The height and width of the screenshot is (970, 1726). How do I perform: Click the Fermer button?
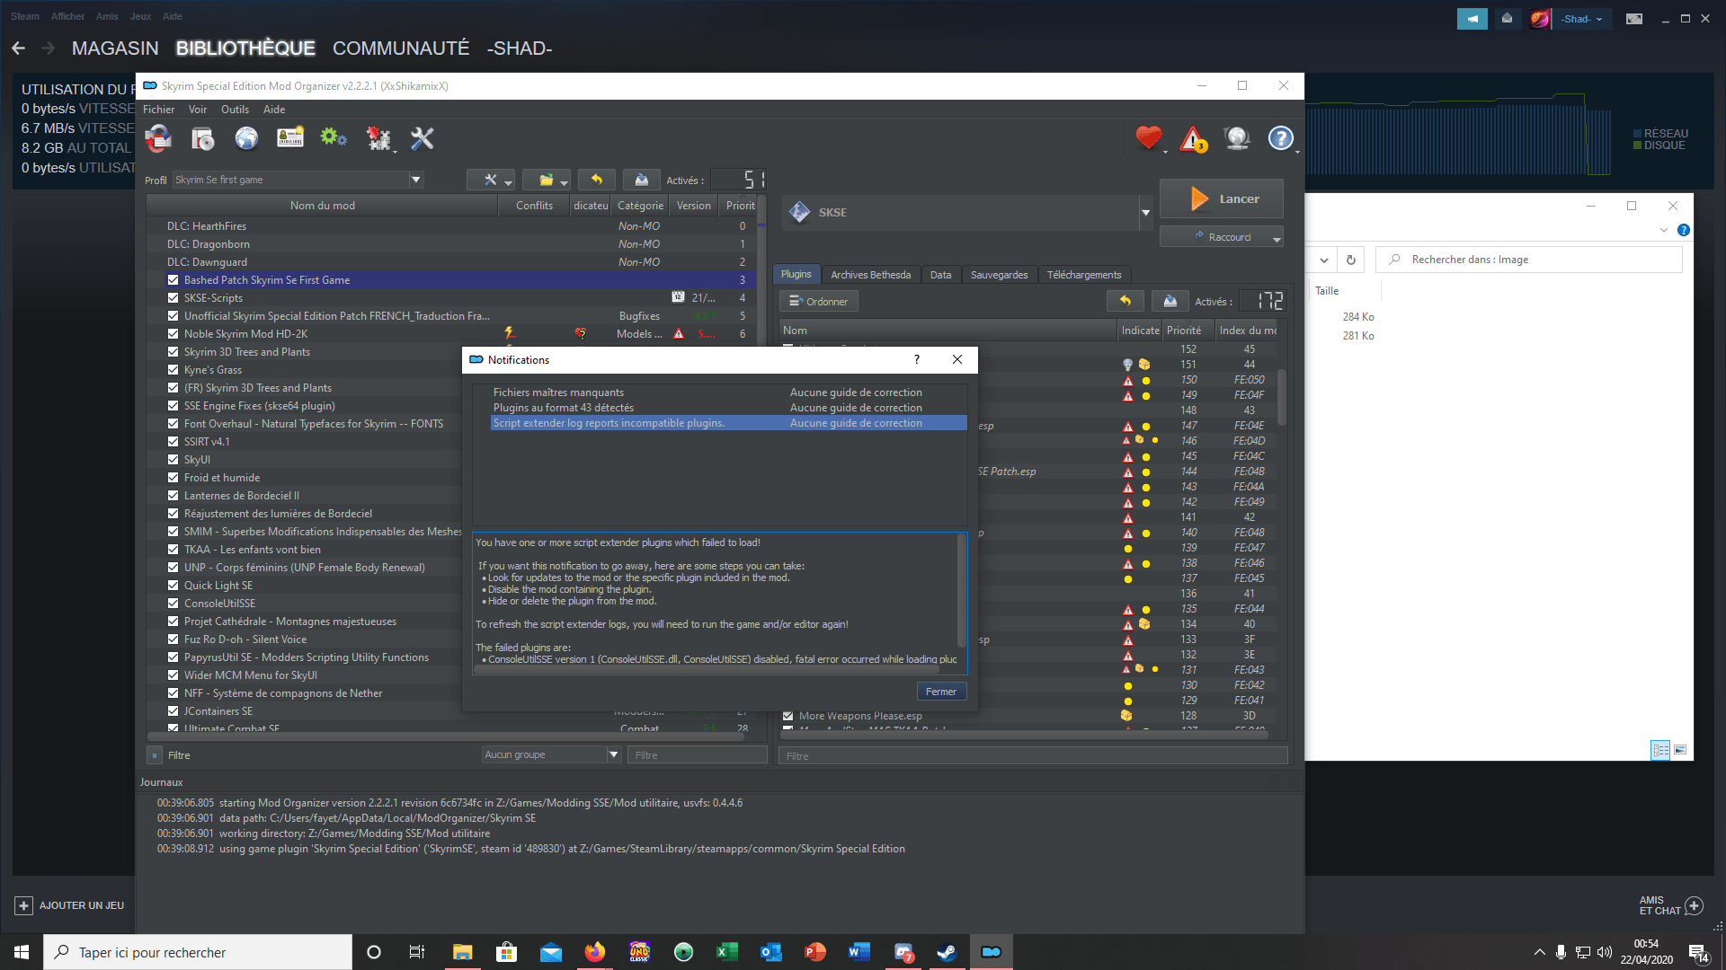940,692
